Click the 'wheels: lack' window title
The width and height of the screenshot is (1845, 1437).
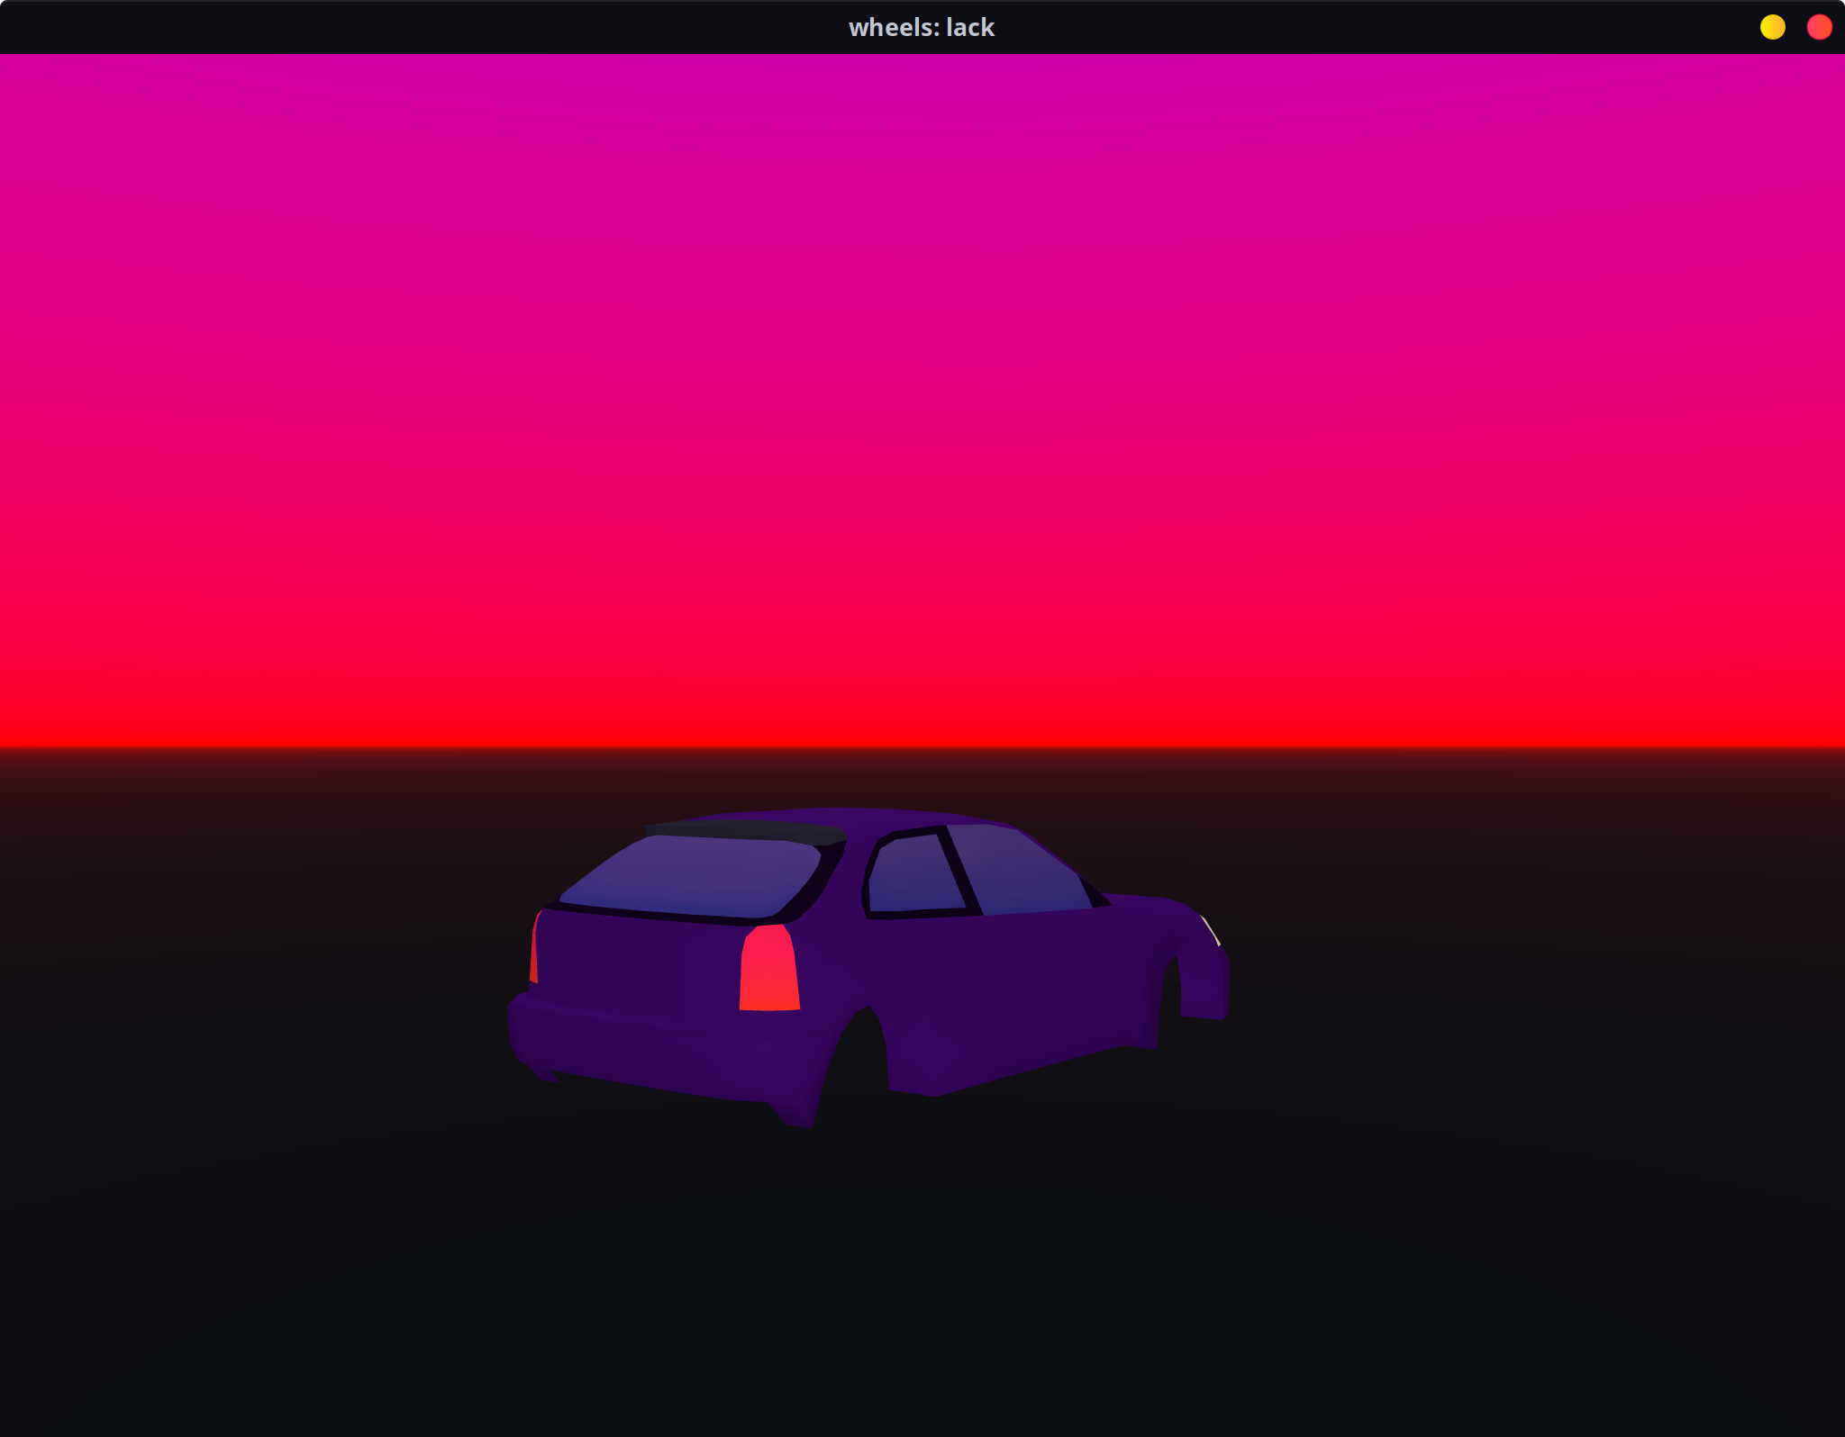[x=921, y=27]
